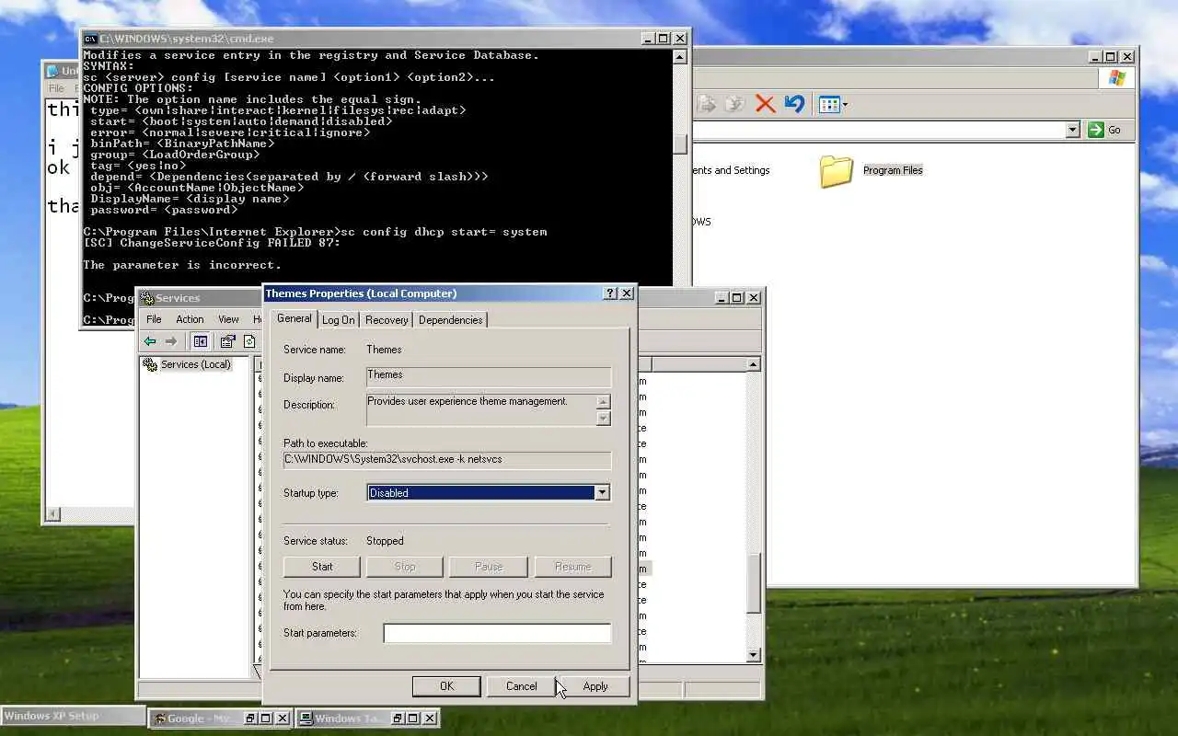Click the Display name field

pos(489,377)
